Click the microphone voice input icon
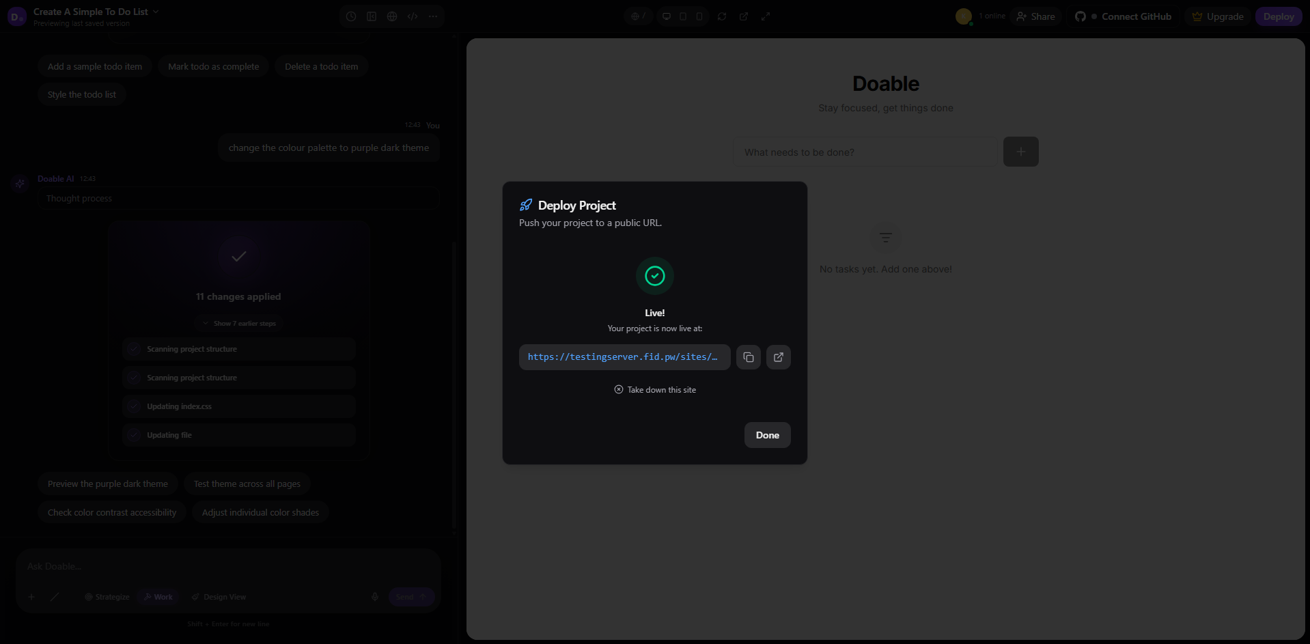 [x=375, y=597]
